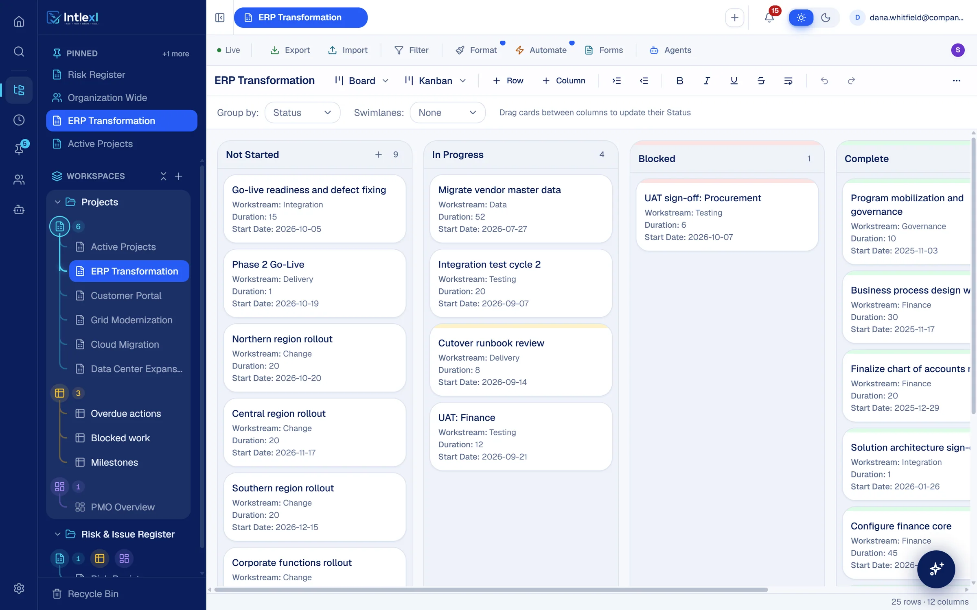Undo the last action
Image resolution: width=977 pixels, height=610 pixels.
(x=824, y=81)
